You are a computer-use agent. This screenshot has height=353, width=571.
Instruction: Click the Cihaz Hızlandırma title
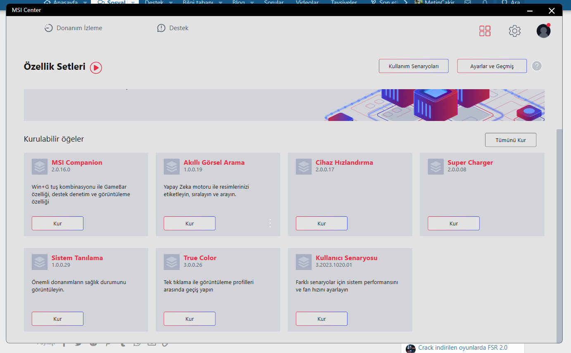[344, 163]
